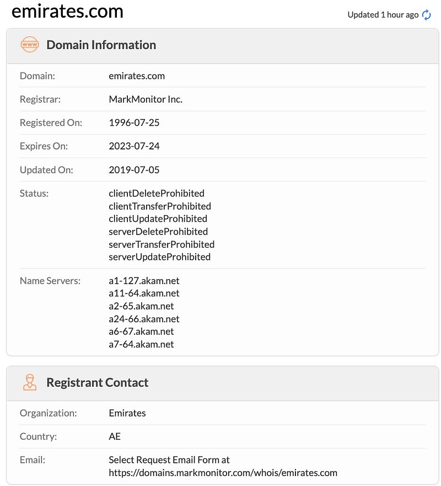The height and width of the screenshot is (486, 441).
Task: Click the blue refresh icon
Action: pyautogui.click(x=427, y=14)
